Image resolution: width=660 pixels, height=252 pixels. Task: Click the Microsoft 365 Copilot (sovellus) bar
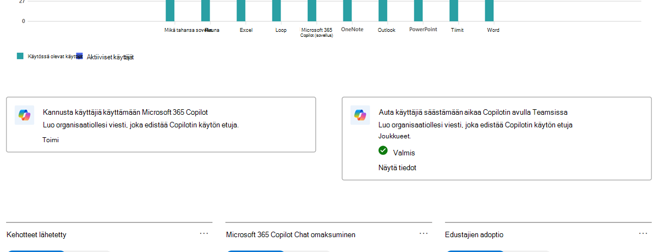(312, 10)
